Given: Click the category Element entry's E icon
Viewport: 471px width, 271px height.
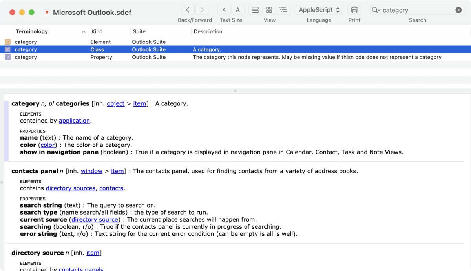Looking at the screenshot, I should coord(7,42).
